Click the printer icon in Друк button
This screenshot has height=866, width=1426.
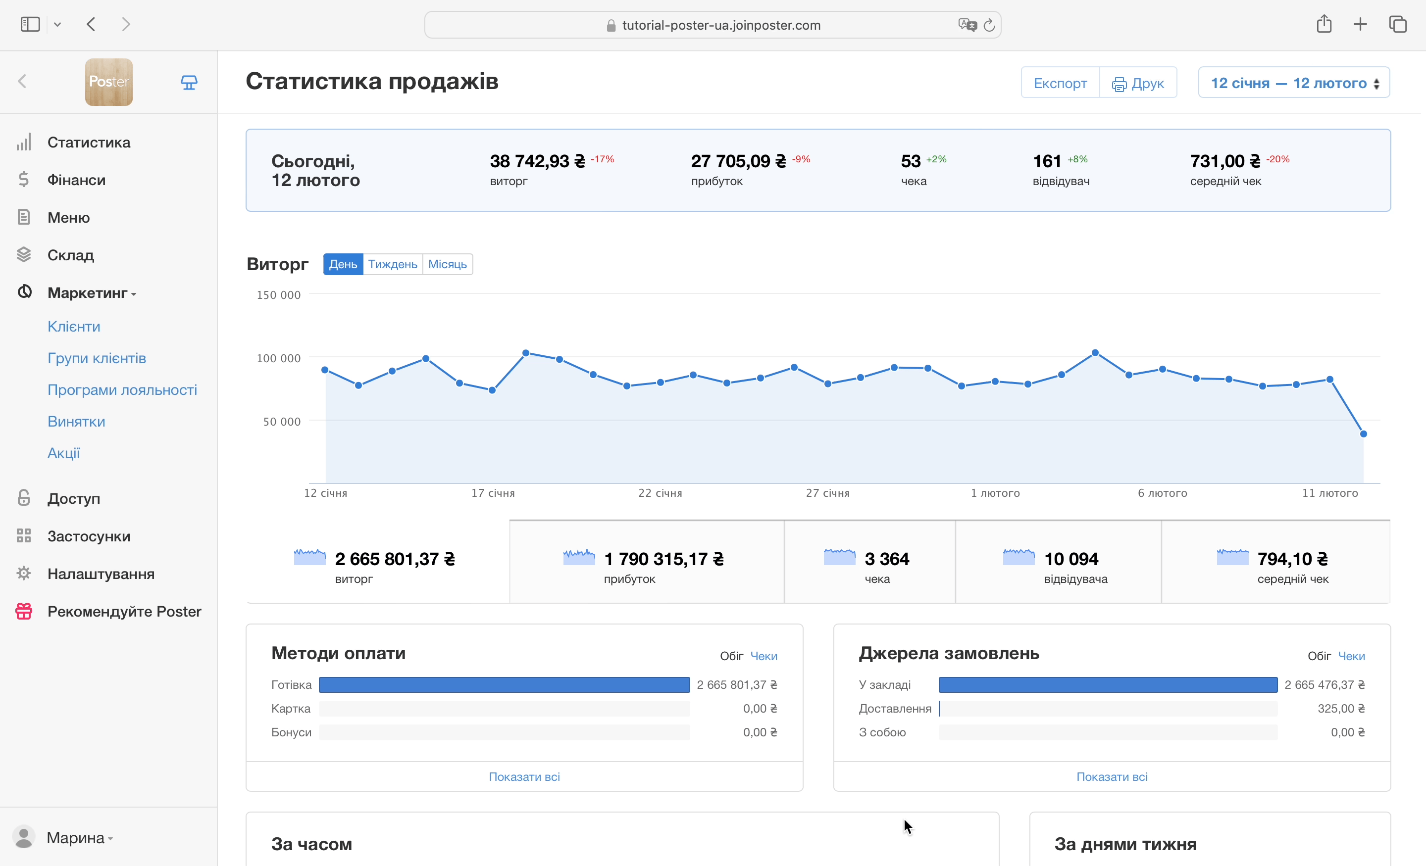[1119, 84]
